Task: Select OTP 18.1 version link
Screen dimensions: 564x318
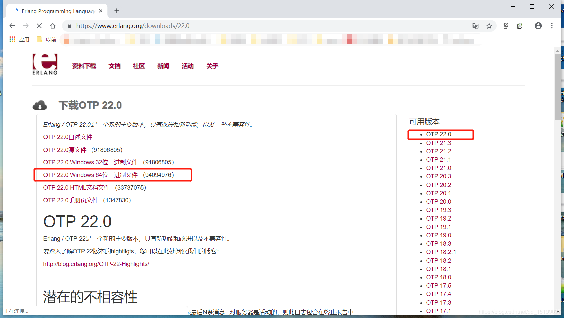Action: tap(439, 269)
